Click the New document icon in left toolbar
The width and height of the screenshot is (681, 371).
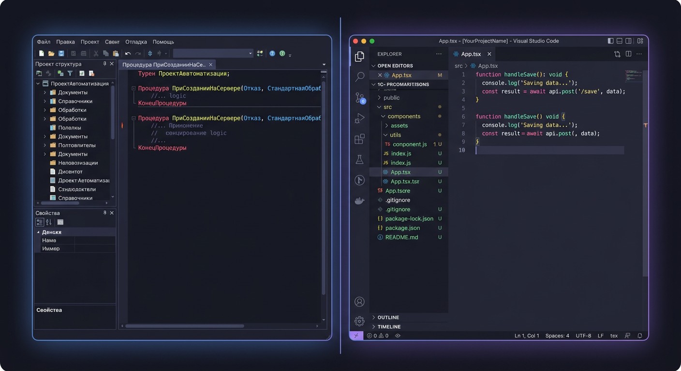[x=42, y=54]
